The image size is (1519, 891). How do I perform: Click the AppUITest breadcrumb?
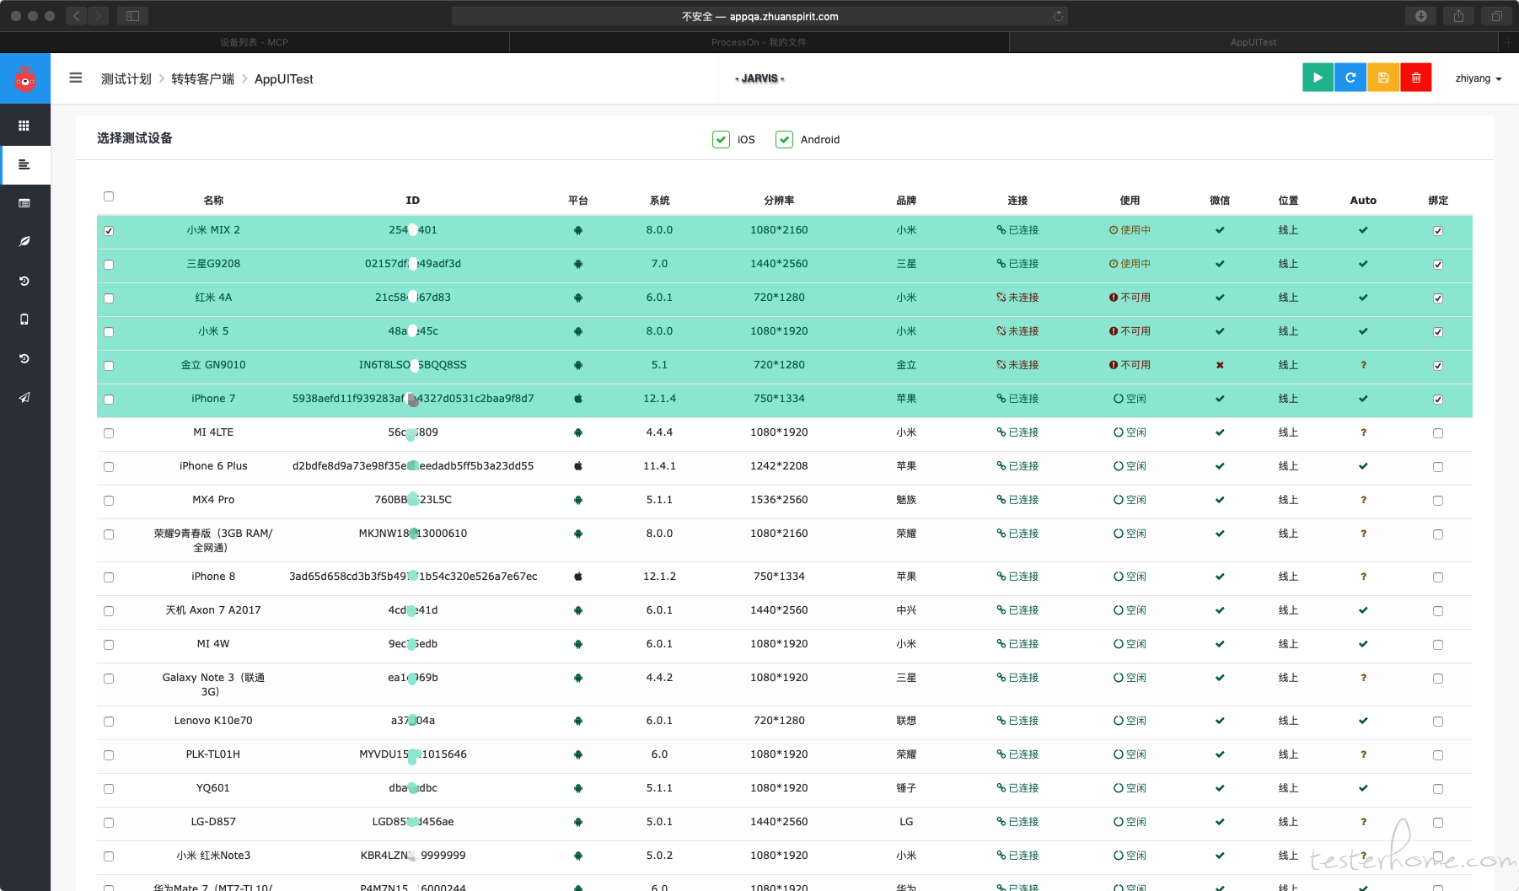tap(284, 78)
